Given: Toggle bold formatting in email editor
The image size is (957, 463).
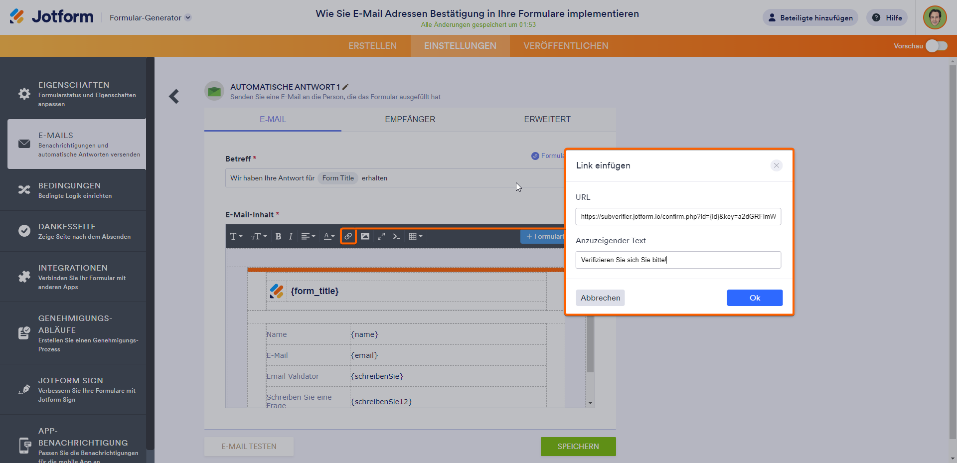Looking at the screenshot, I should tap(278, 236).
